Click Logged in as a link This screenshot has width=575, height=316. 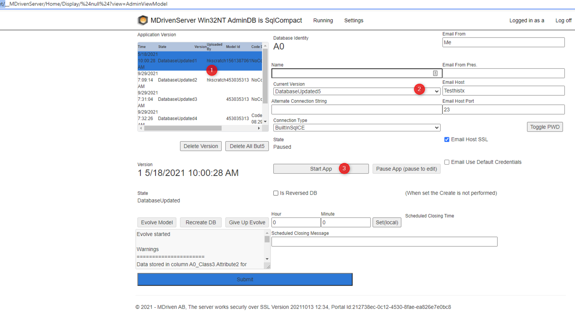tap(527, 21)
